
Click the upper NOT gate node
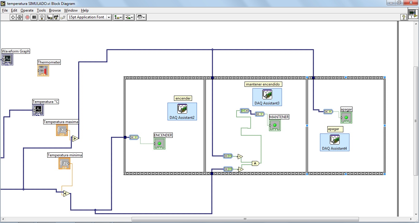point(240,157)
